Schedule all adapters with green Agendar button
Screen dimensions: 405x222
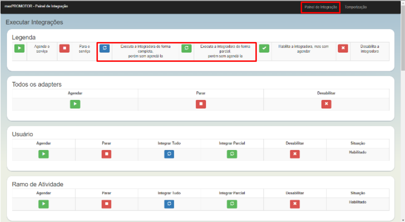coord(75,104)
